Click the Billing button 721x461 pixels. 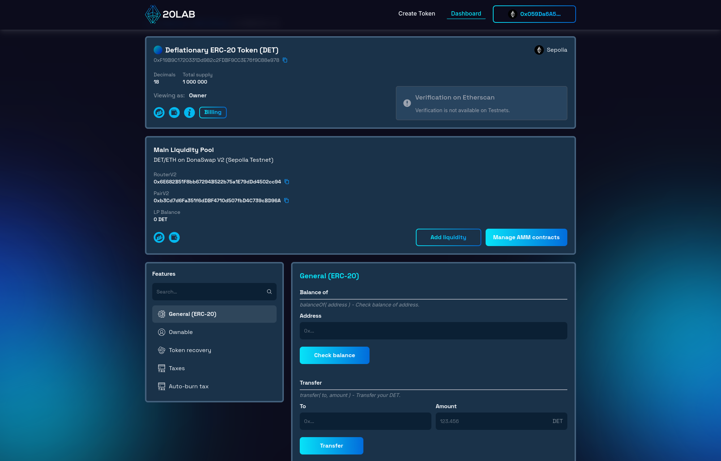213,113
